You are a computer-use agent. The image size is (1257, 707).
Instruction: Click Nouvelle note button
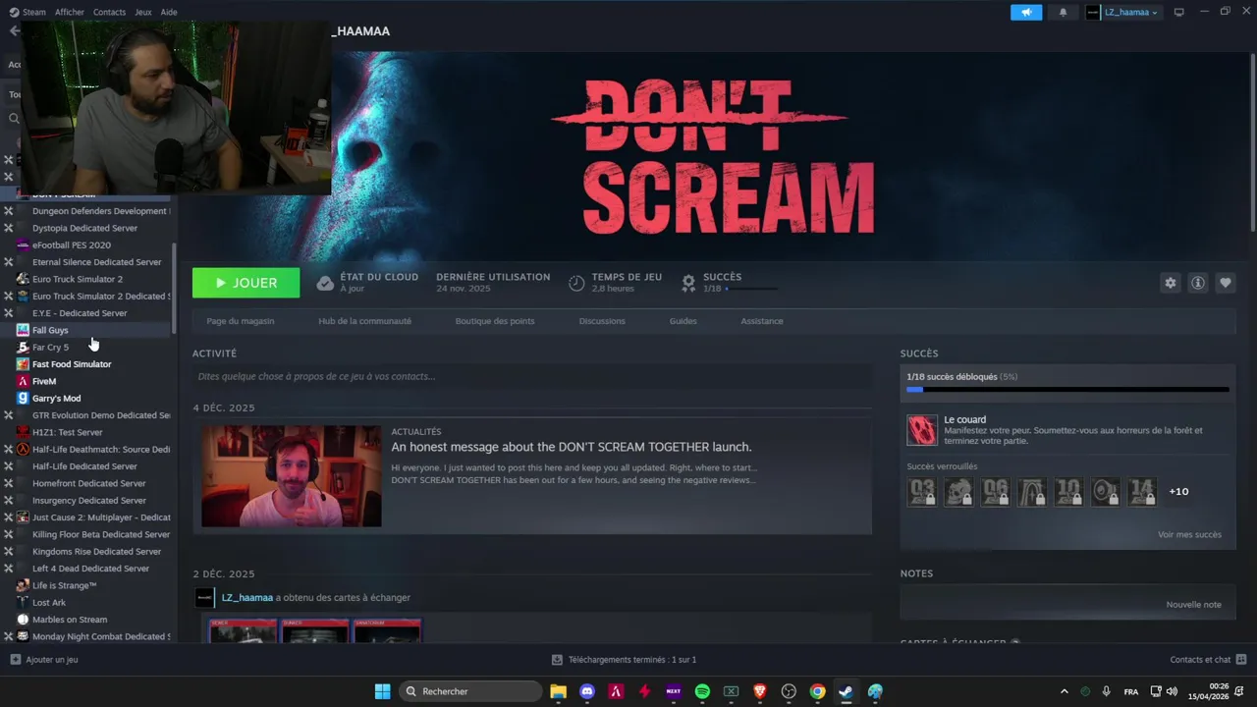tap(1193, 605)
